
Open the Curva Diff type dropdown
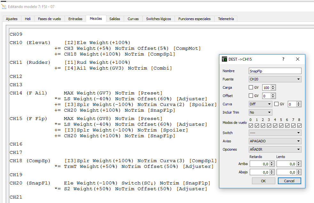tap(260, 104)
